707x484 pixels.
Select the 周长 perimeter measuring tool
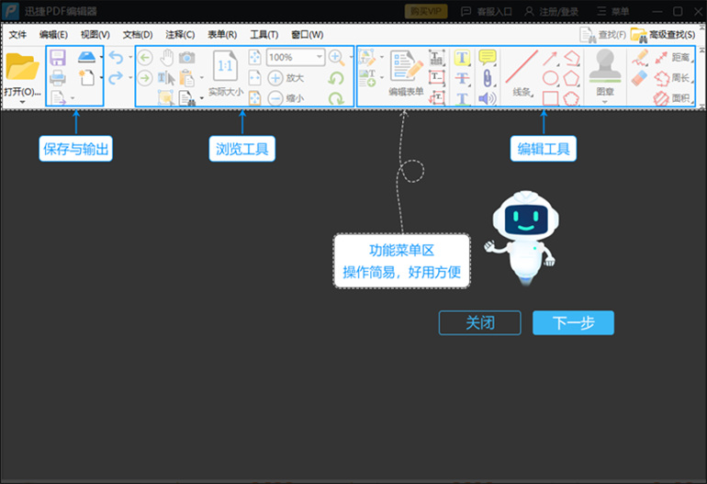click(x=672, y=78)
